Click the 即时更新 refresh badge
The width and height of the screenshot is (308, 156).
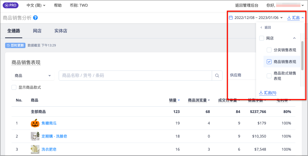click(x=15, y=45)
